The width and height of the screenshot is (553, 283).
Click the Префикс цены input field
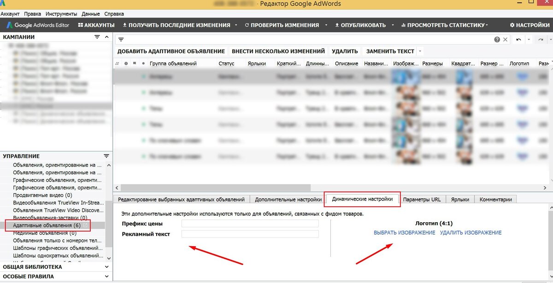(x=250, y=224)
